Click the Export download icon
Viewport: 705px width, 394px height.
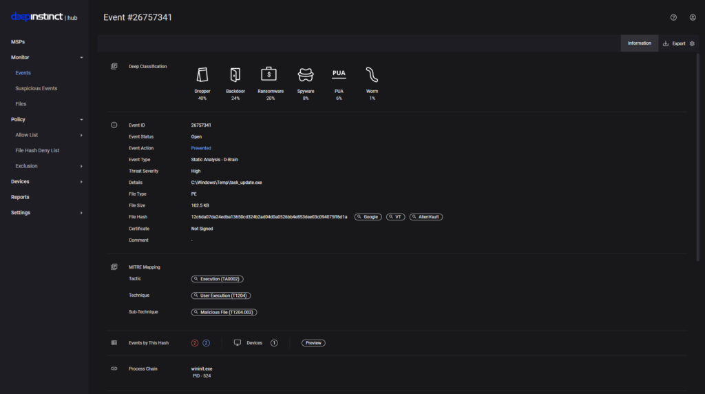[666, 43]
